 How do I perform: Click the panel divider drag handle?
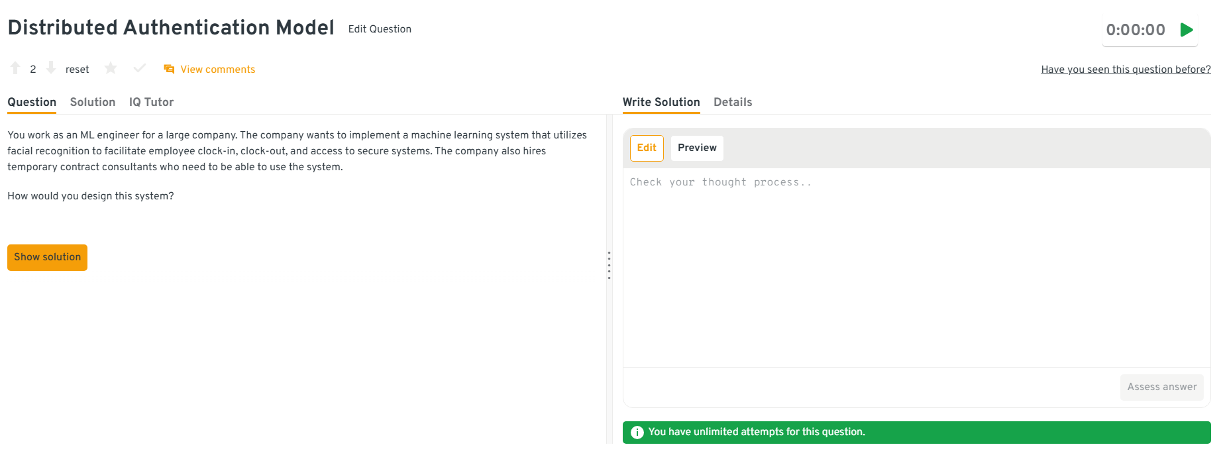[609, 265]
